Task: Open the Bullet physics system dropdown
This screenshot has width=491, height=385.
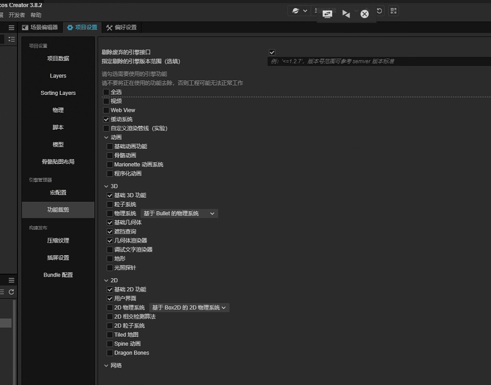Action: [179, 213]
